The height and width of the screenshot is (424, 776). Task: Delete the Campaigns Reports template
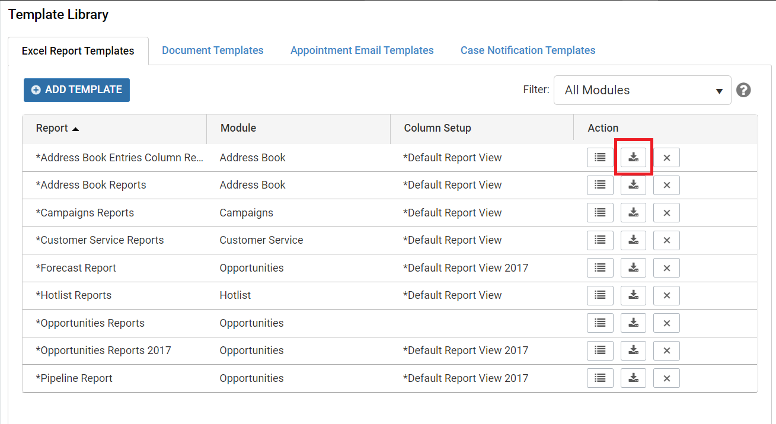point(666,213)
